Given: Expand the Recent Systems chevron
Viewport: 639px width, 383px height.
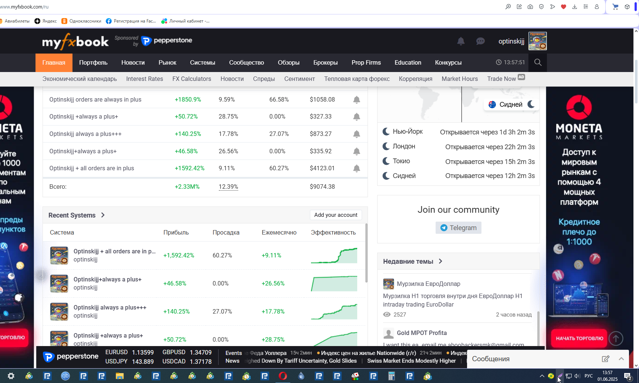Looking at the screenshot, I should coord(103,215).
